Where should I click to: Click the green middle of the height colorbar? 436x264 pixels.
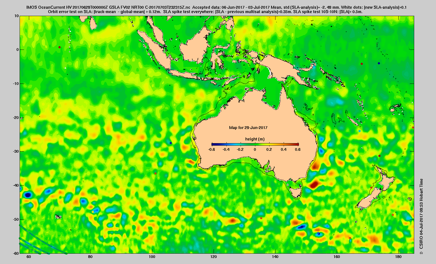coord(255,145)
